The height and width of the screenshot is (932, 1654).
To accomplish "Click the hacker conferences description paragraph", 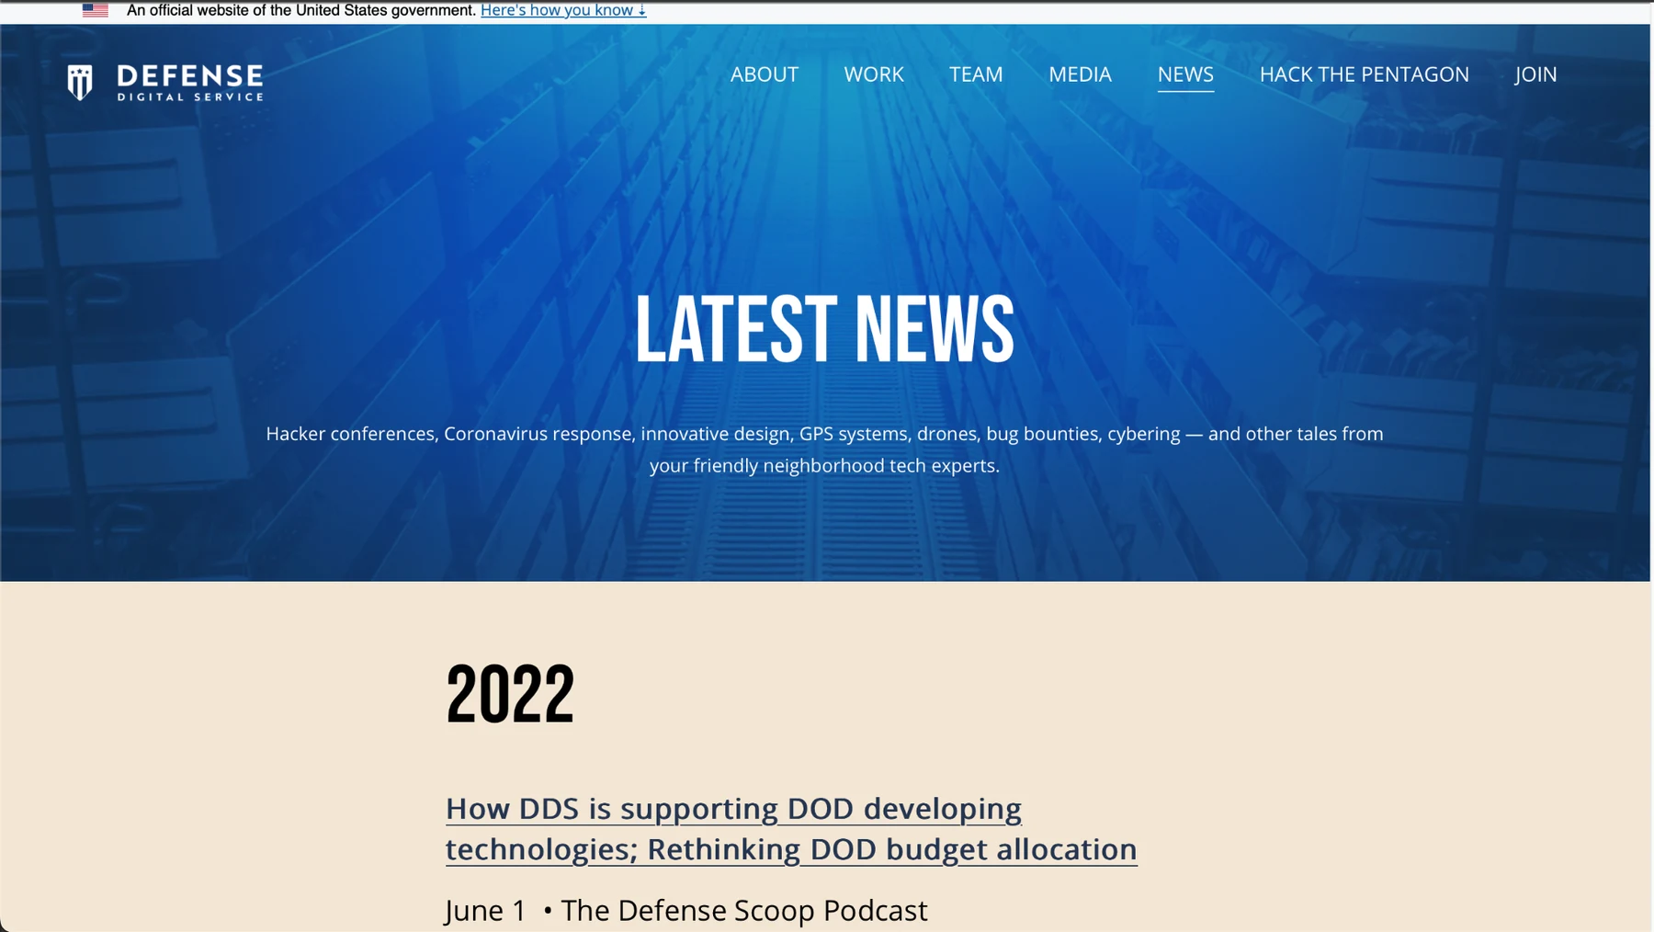I will [824, 449].
